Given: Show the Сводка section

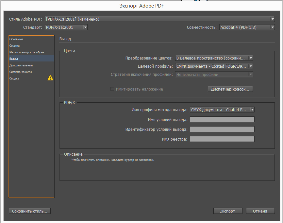Looking at the screenshot, I should point(31,78).
